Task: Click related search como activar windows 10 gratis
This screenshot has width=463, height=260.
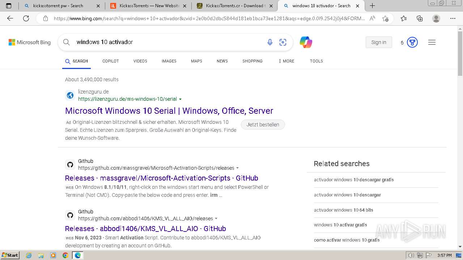Action: click(x=347, y=240)
